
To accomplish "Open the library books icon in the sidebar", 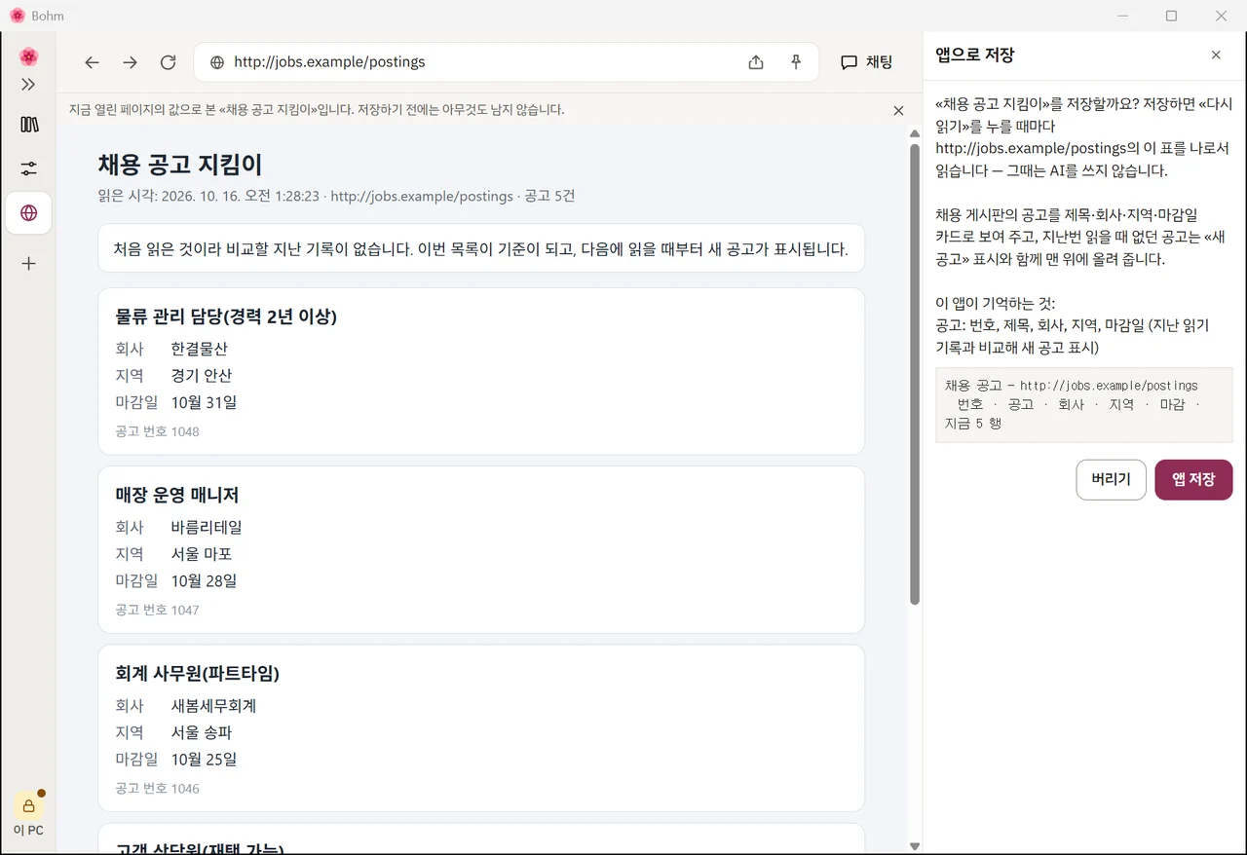I will point(28,125).
